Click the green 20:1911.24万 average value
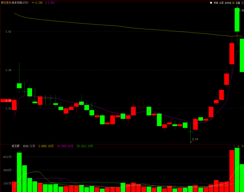This screenshot has height=192, width=244. (85, 146)
